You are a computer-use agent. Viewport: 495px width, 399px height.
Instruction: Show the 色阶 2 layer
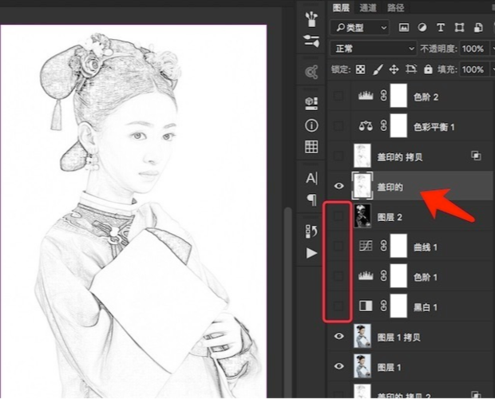[x=339, y=96]
